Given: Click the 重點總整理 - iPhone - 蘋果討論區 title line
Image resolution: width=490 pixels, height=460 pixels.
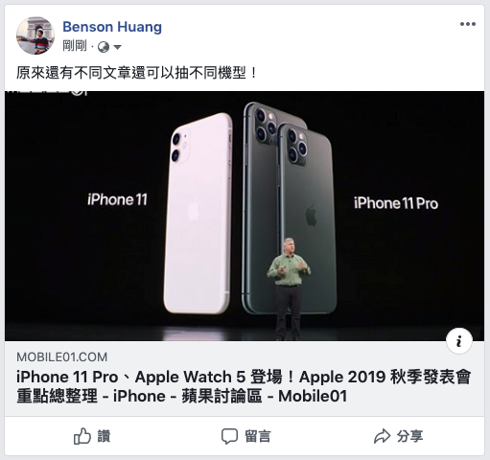Looking at the screenshot, I should coord(181,396).
